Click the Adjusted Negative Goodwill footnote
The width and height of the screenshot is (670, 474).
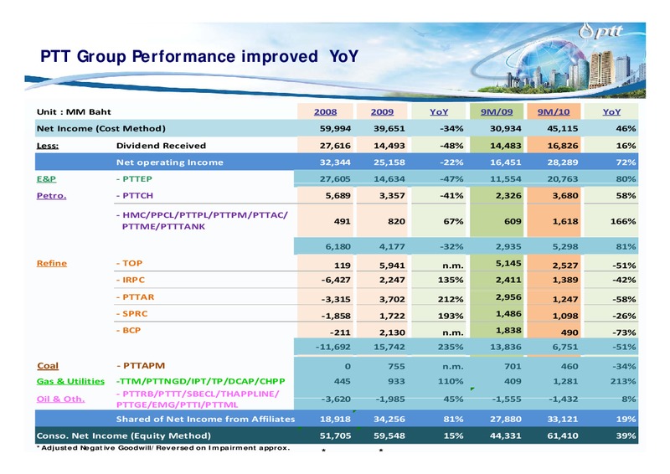(x=163, y=448)
